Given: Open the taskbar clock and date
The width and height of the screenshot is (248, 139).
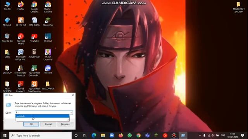Looking at the screenshot, I should coord(232,136).
